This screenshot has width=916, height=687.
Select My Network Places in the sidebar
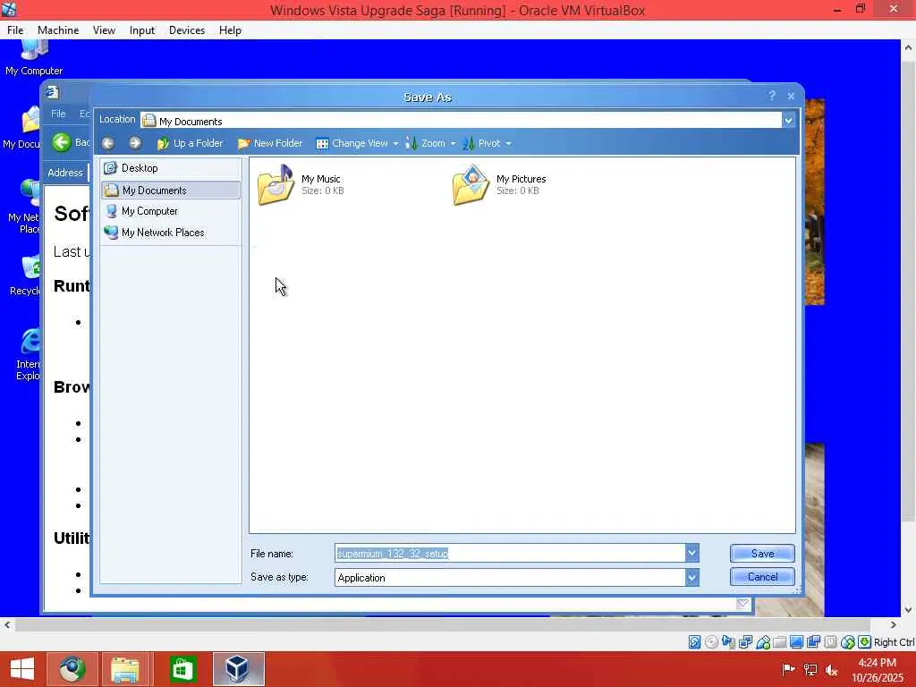pyautogui.click(x=171, y=233)
